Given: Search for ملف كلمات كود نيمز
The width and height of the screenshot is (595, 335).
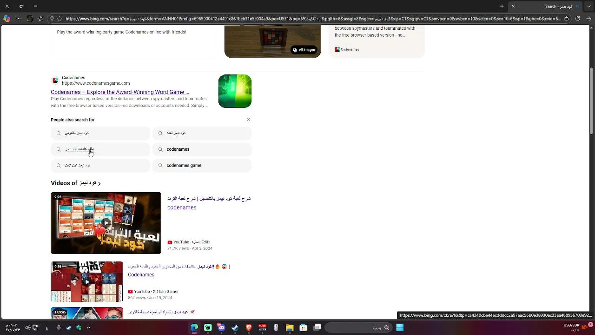Looking at the screenshot, I should click(100, 149).
